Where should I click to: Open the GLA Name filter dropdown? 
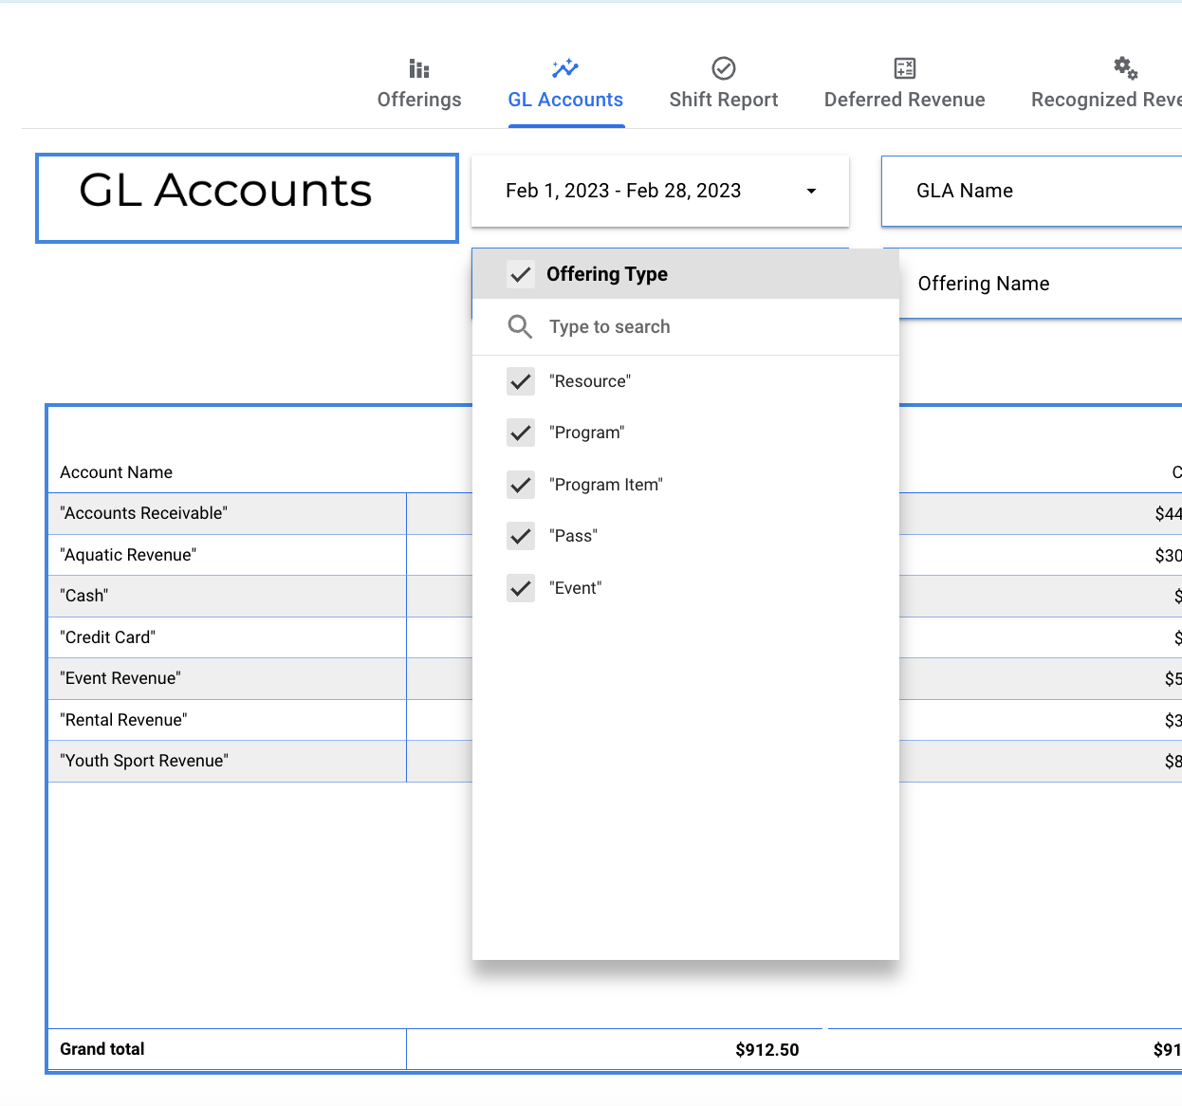(x=1032, y=191)
